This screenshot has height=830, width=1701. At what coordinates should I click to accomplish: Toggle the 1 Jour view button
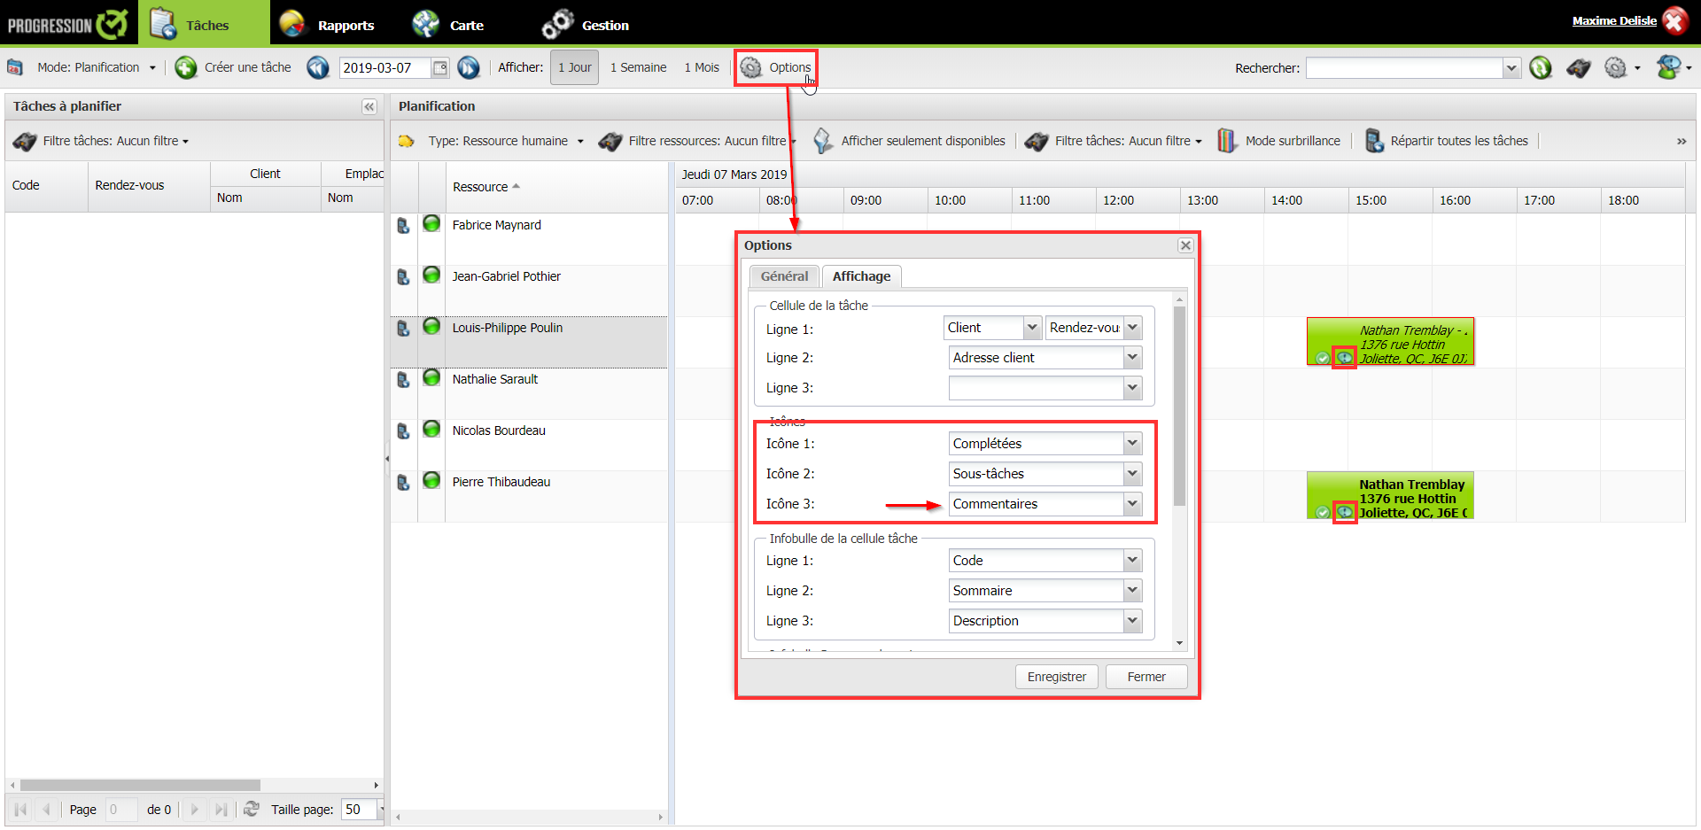point(574,67)
